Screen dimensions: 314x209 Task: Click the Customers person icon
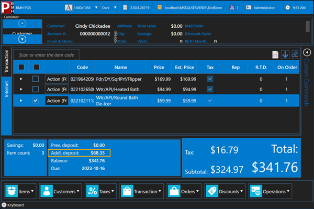click(47, 191)
